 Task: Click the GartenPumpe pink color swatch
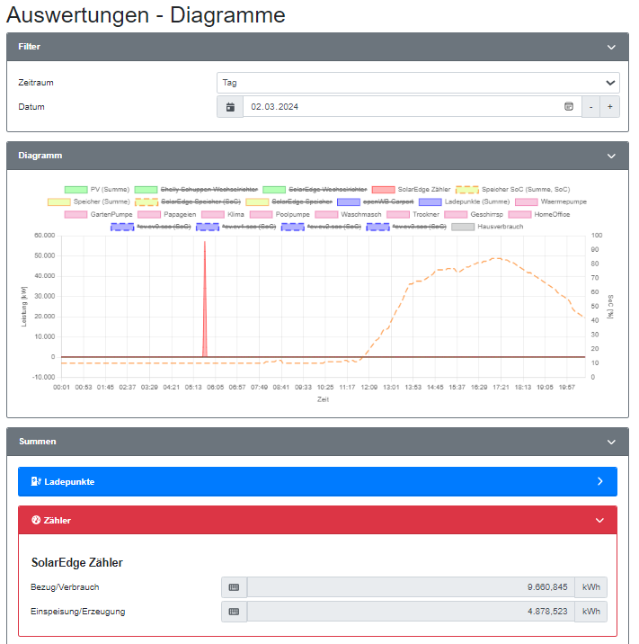75,214
